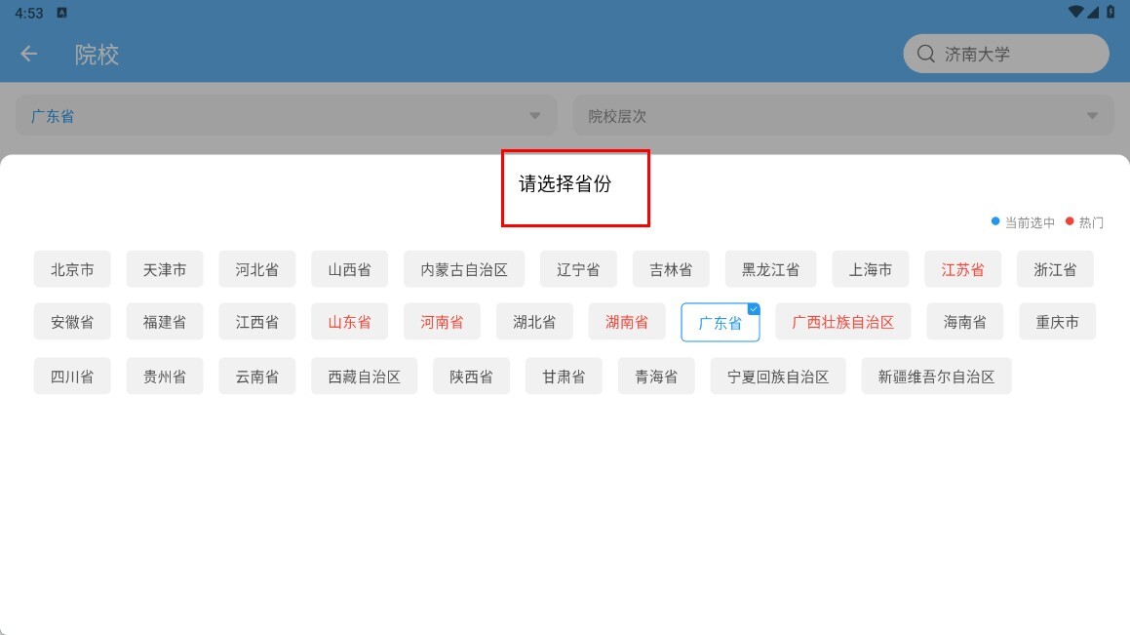Pick 广西壮族自治区 from the list

click(x=842, y=322)
